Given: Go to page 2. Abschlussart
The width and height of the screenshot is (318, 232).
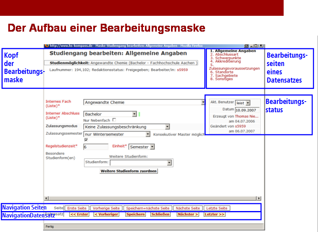Looking at the screenshot, I should pos(224,55).
